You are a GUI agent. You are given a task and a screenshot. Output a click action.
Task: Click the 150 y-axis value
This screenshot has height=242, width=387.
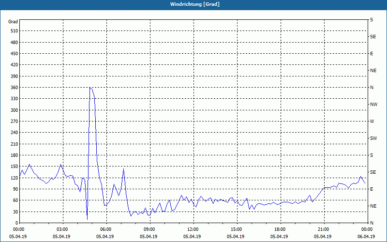pos(15,166)
